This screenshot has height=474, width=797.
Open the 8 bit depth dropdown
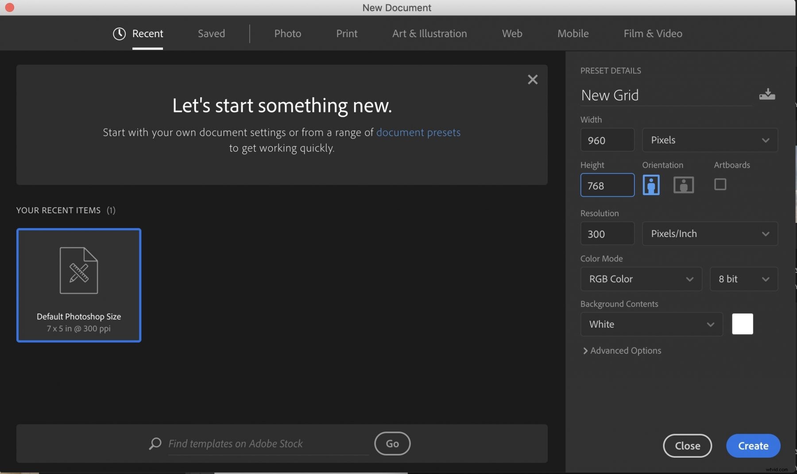(743, 279)
